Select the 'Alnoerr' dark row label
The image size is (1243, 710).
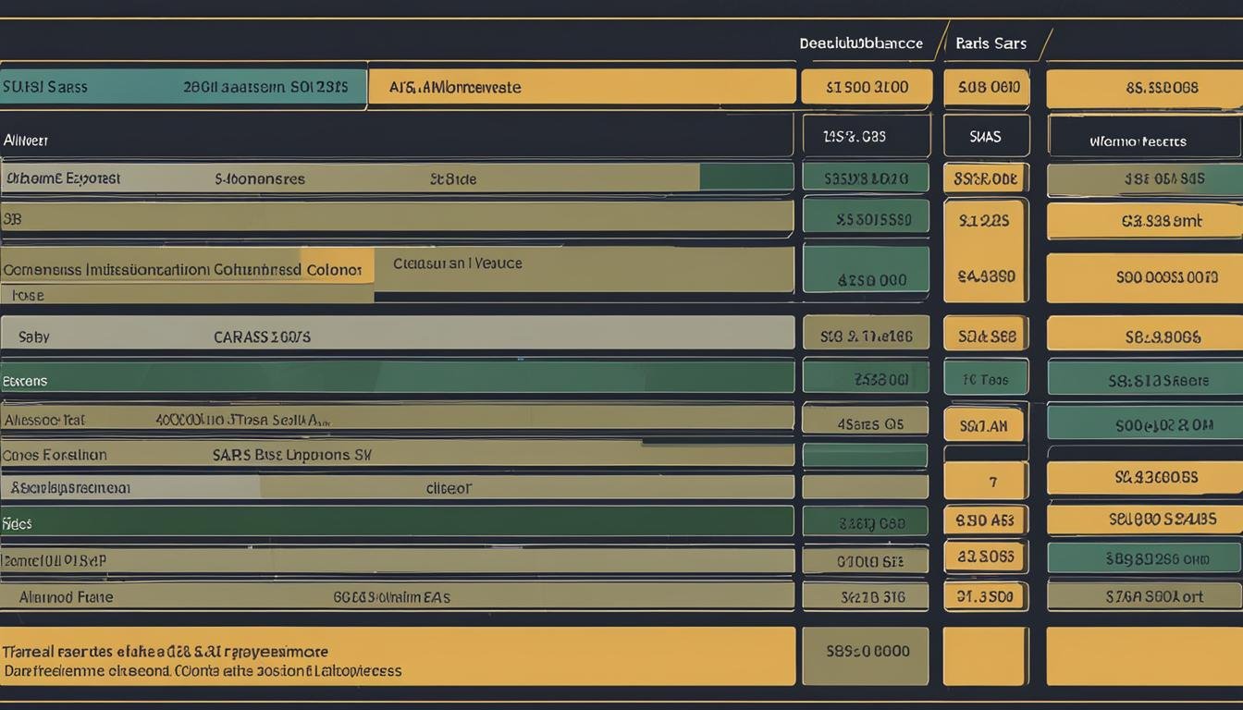click(26, 141)
